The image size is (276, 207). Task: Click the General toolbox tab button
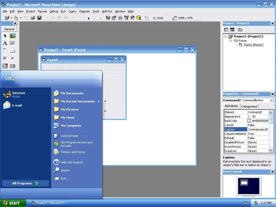coord(9,29)
